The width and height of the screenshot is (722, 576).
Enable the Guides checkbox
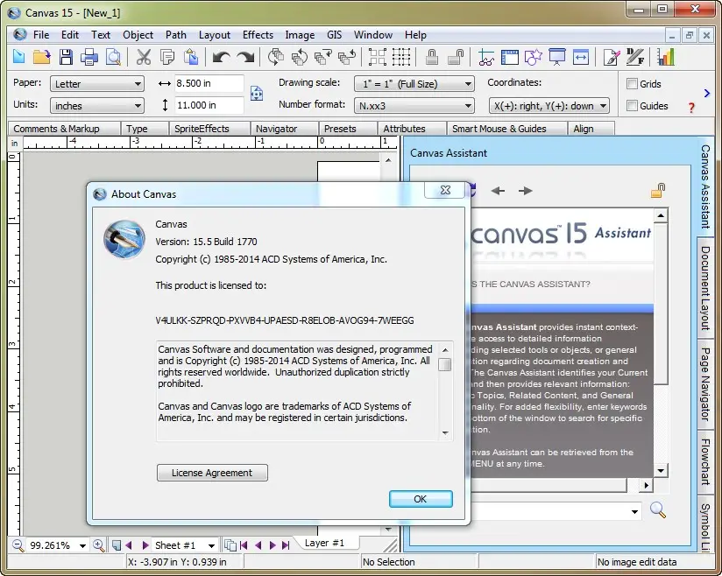pyautogui.click(x=633, y=105)
